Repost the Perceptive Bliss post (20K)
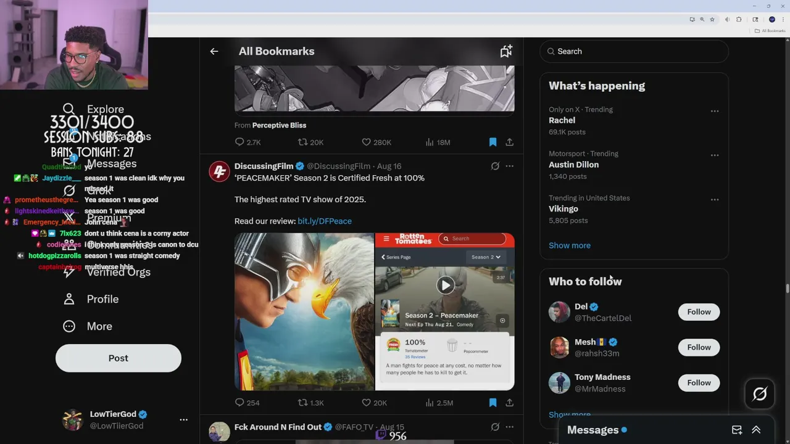This screenshot has height=444, width=790. (x=310, y=142)
